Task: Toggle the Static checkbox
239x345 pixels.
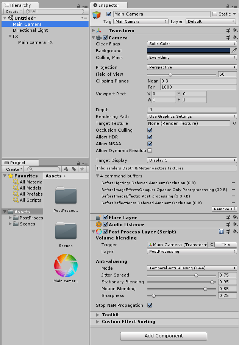Action: (x=215, y=14)
